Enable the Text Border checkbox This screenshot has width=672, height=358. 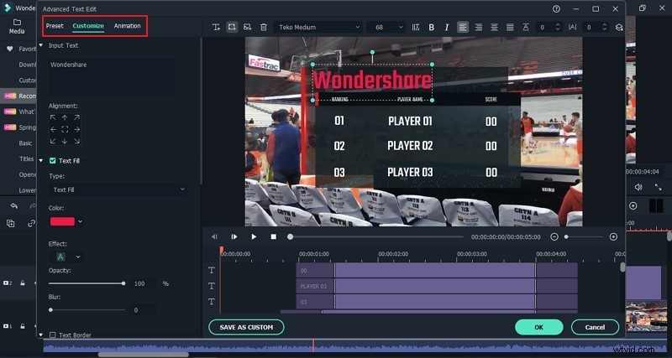point(52,335)
